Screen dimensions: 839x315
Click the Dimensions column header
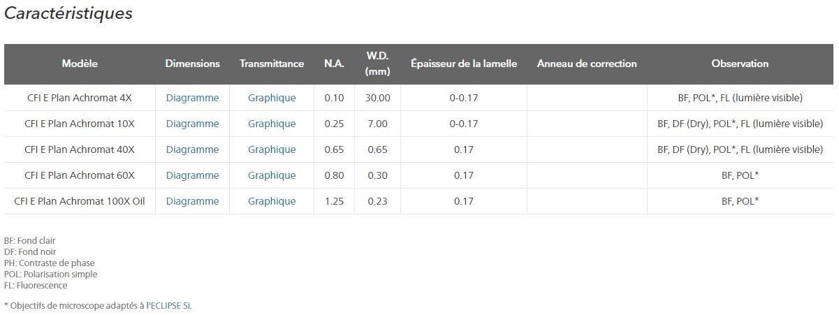pos(192,64)
